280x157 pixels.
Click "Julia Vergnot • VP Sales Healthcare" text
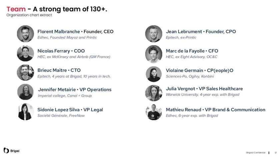pyautogui.click(x=204, y=89)
